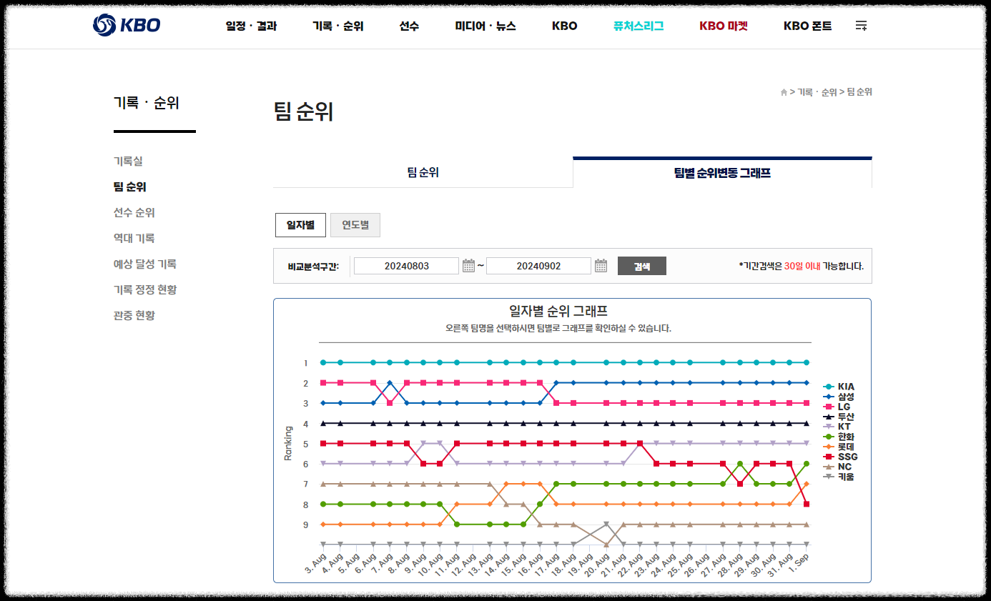The height and width of the screenshot is (601, 991).
Task: Click the start date field 20240803
Action: pos(406,266)
